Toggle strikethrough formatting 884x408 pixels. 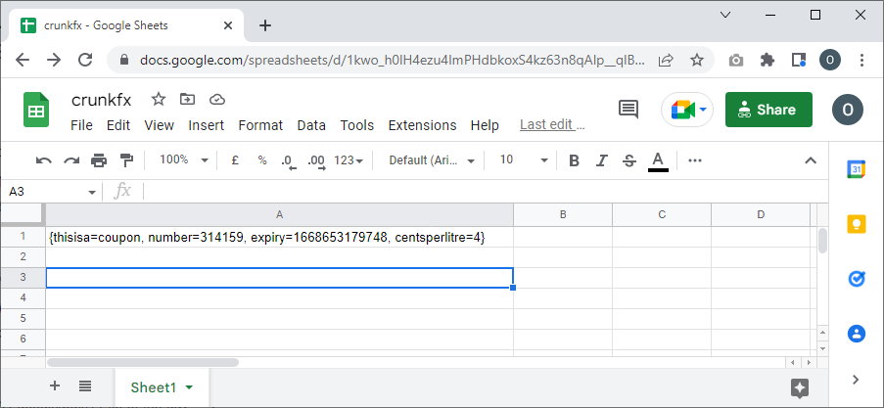pyautogui.click(x=629, y=160)
